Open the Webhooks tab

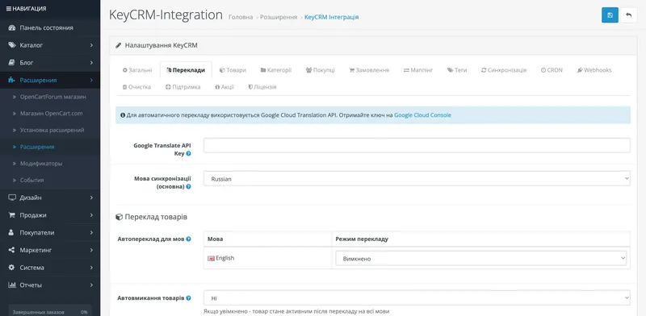point(594,70)
